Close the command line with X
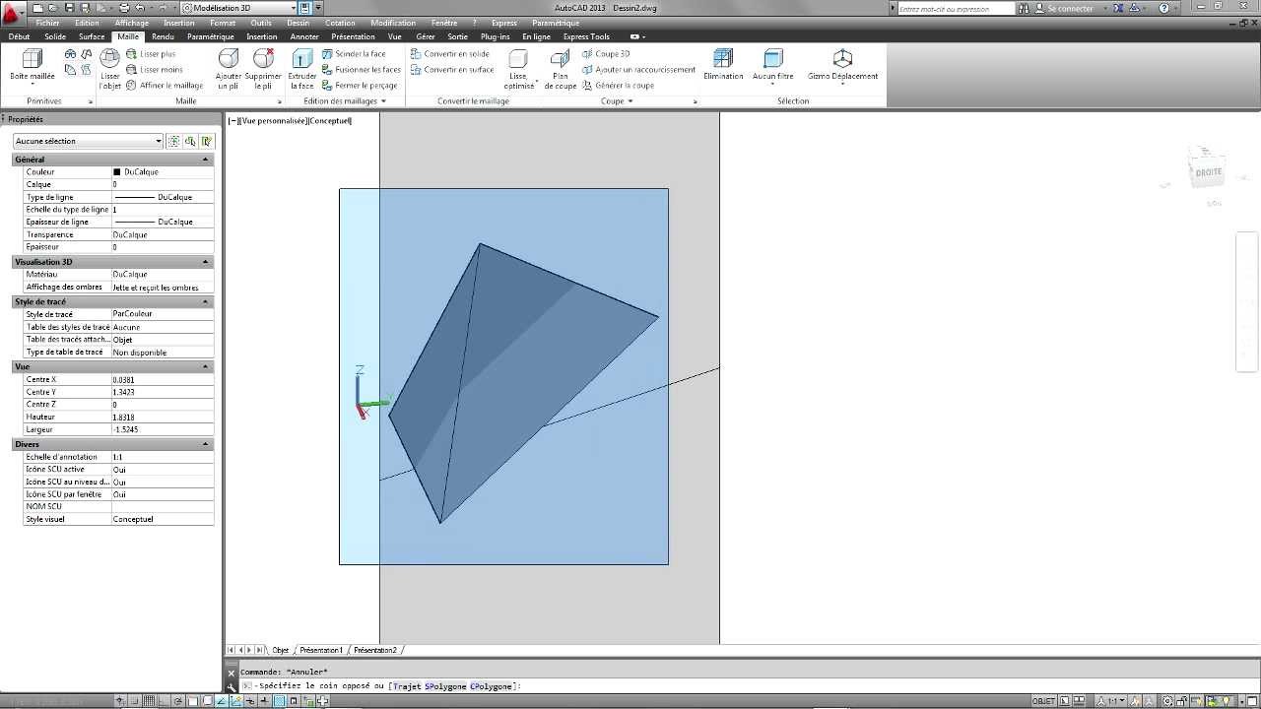This screenshot has width=1261, height=709. pyautogui.click(x=232, y=674)
